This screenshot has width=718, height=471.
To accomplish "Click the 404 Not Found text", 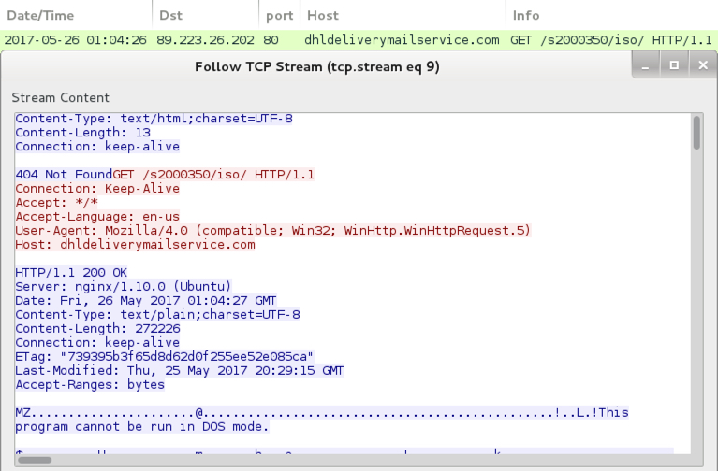I will [64, 175].
